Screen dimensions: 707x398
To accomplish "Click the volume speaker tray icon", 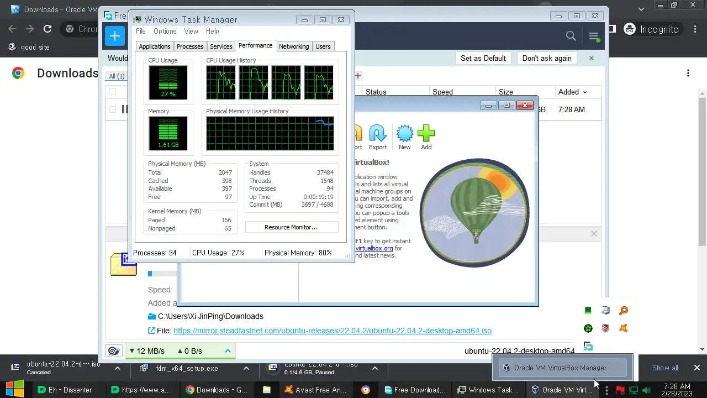I will coord(646,390).
